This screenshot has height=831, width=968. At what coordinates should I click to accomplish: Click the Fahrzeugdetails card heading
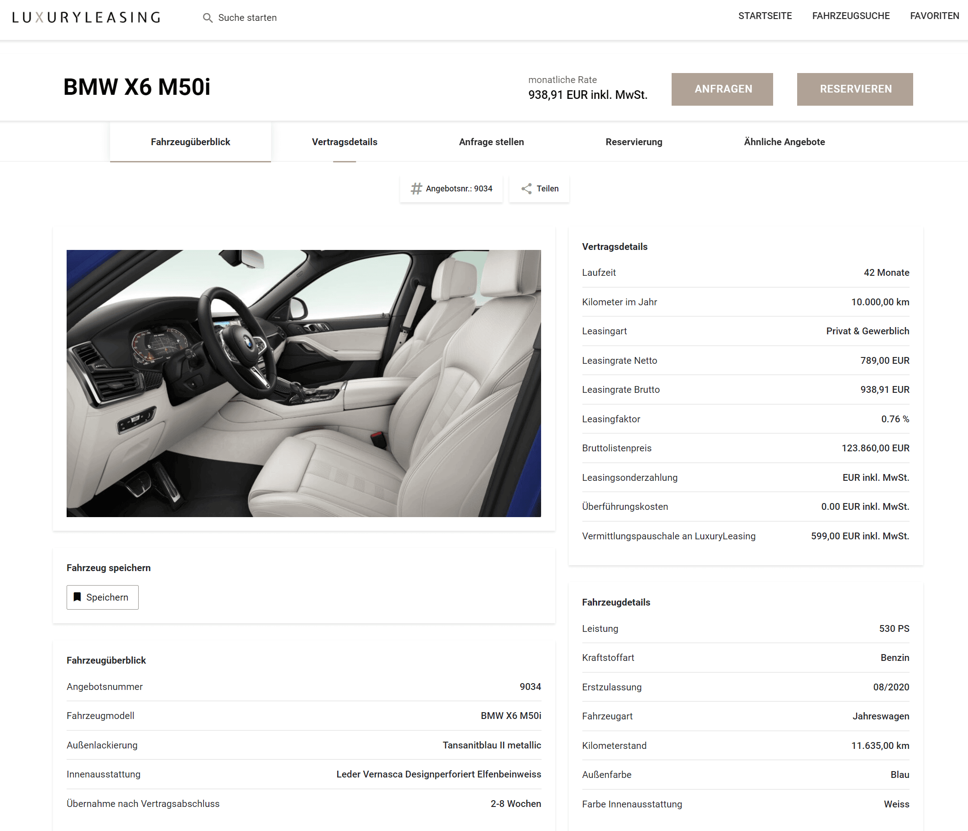(x=616, y=602)
